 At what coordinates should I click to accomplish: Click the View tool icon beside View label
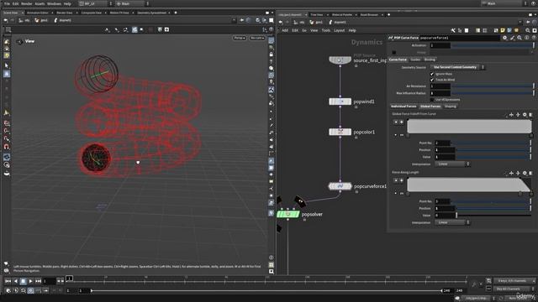point(19,42)
